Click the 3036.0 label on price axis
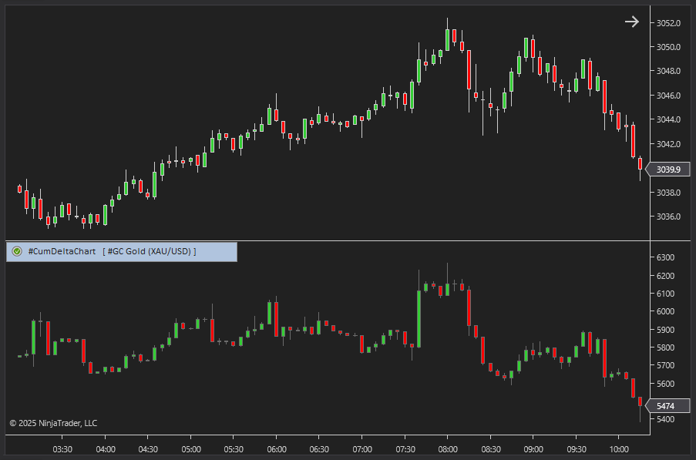 pyautogui.click(x=669, y=217)
